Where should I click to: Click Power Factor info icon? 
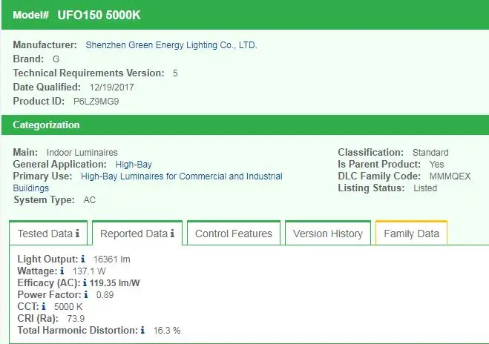86,295
